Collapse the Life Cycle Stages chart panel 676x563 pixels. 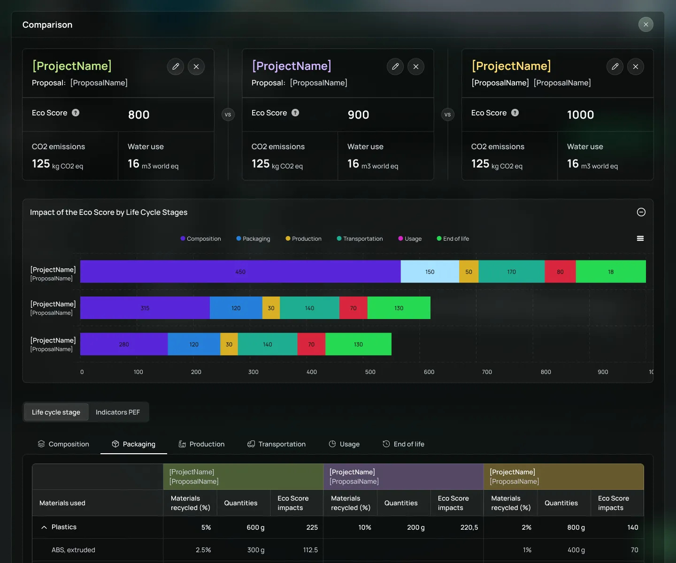[641, 212]
